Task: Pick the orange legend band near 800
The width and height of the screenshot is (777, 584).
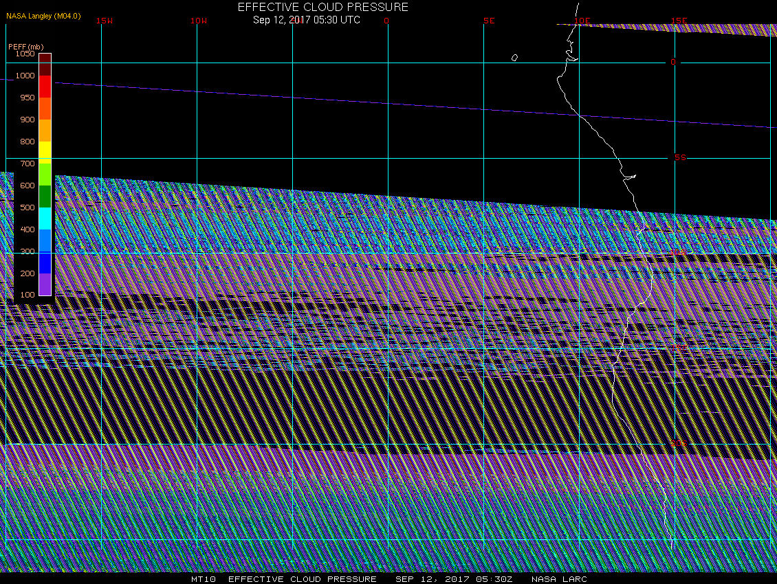Action: coord(45,131)
